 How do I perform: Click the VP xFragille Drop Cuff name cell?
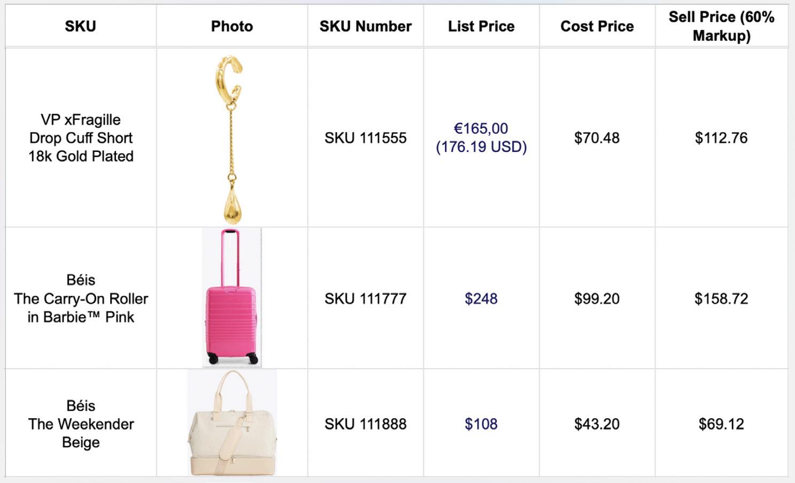coord(81,138)
